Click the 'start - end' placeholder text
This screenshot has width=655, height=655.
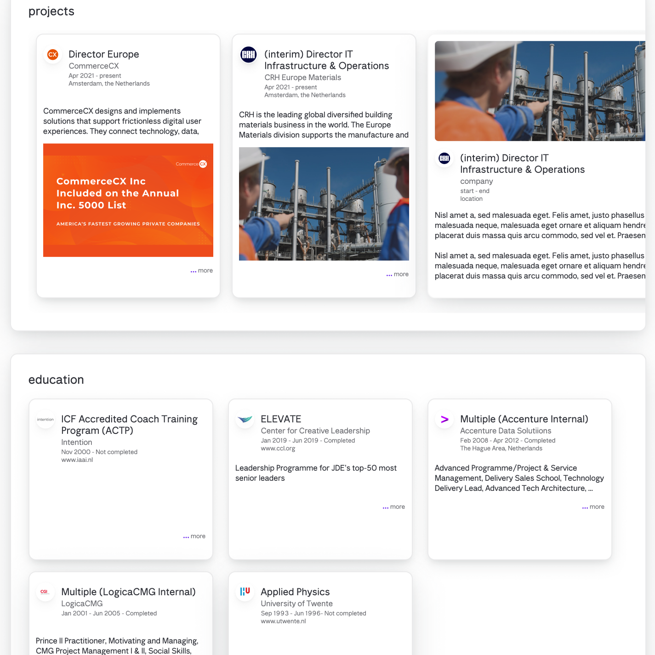pos(475,191)
